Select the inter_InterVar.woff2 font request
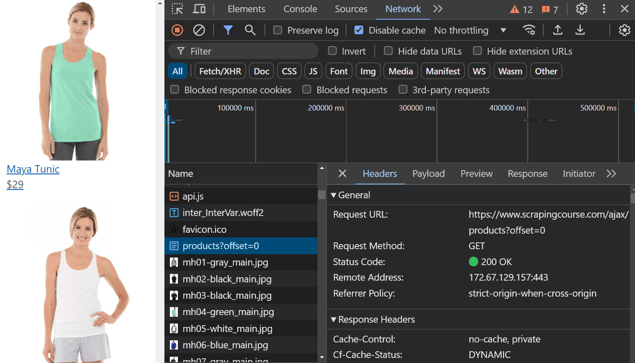Viewport: 635px width, 363px height. 241,213
